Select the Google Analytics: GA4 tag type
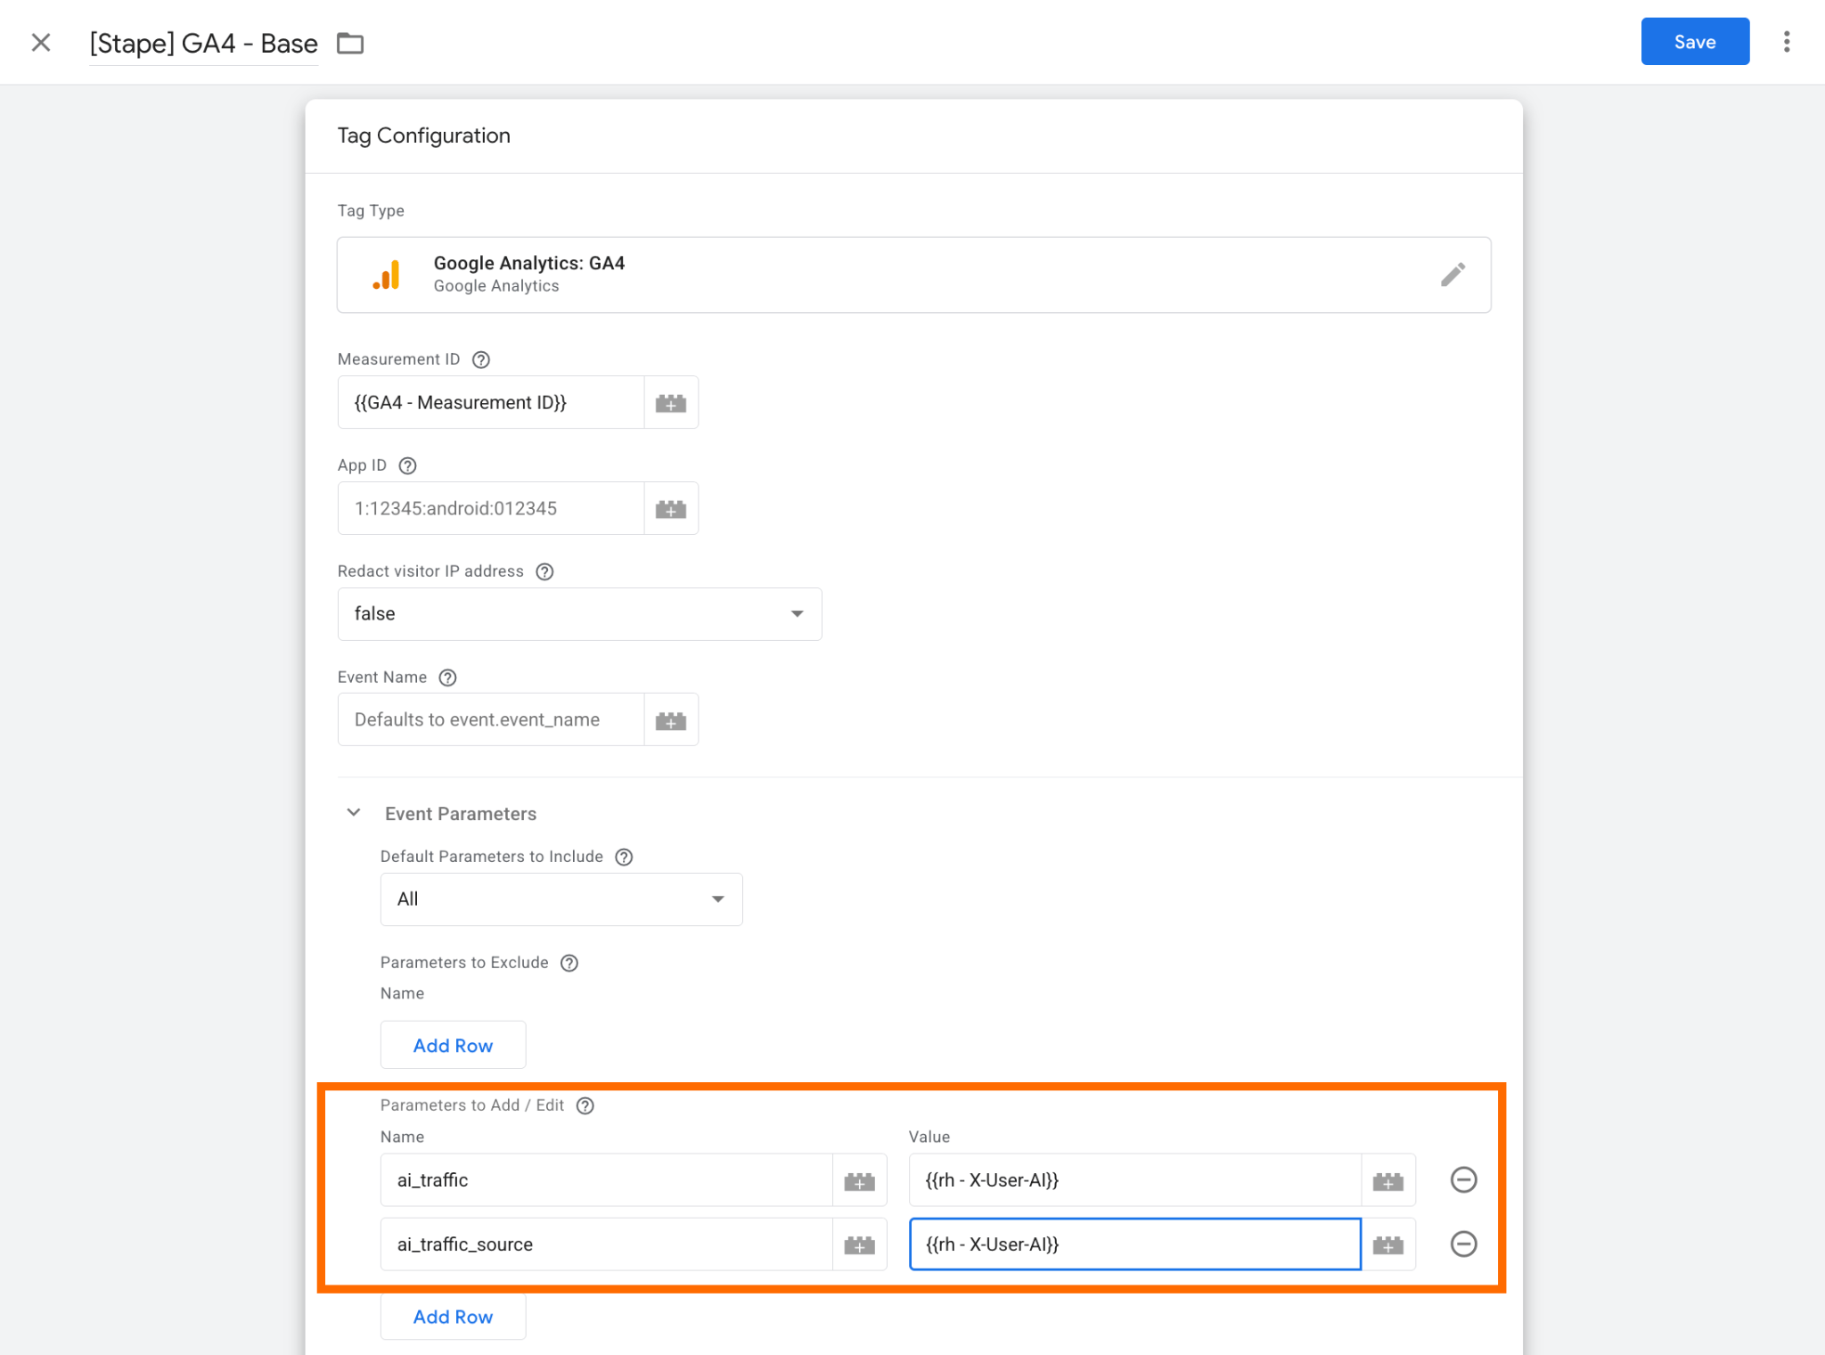1825x1355 pixels. click(913, 275)
